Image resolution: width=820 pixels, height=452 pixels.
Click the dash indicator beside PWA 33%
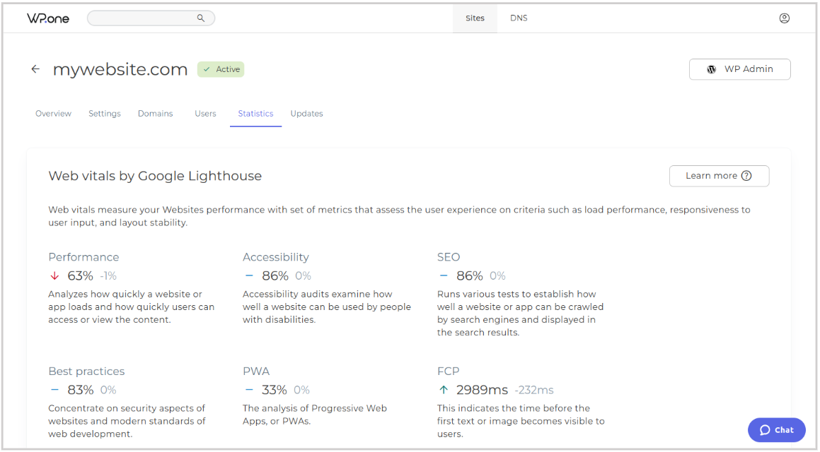tap(249, 390)
